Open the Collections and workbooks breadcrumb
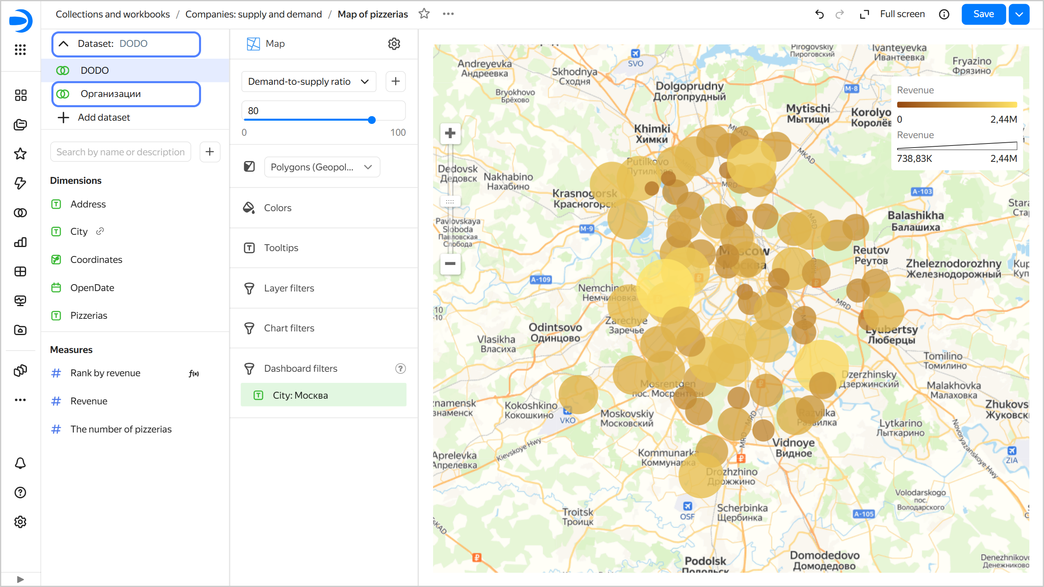The width and height of the screenshot is (1044, 587). pos(113,14)
